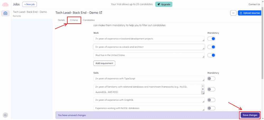Enable mandatory for TypeScript skill
The width and height of the screenshot is (264, 120).
[x=211, y=79]
